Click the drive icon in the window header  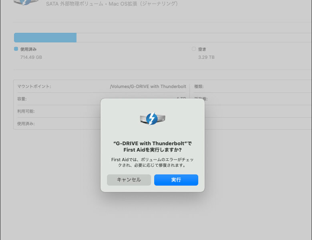tap(26, 2)
